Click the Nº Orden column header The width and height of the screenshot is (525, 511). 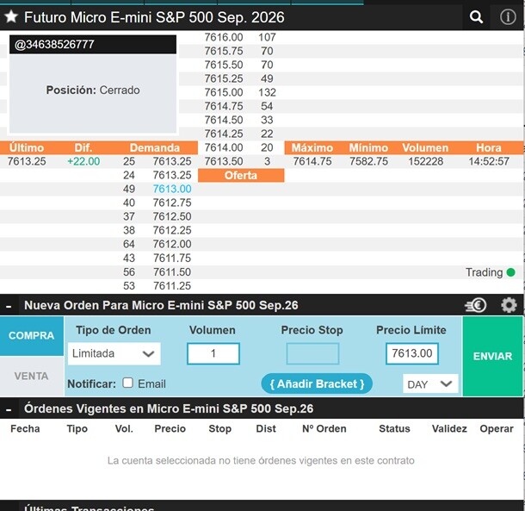point(324,429)
